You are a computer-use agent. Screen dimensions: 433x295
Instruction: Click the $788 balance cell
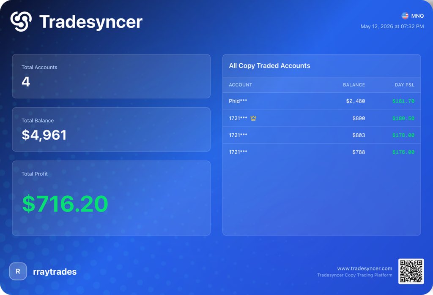click(359, 152)
